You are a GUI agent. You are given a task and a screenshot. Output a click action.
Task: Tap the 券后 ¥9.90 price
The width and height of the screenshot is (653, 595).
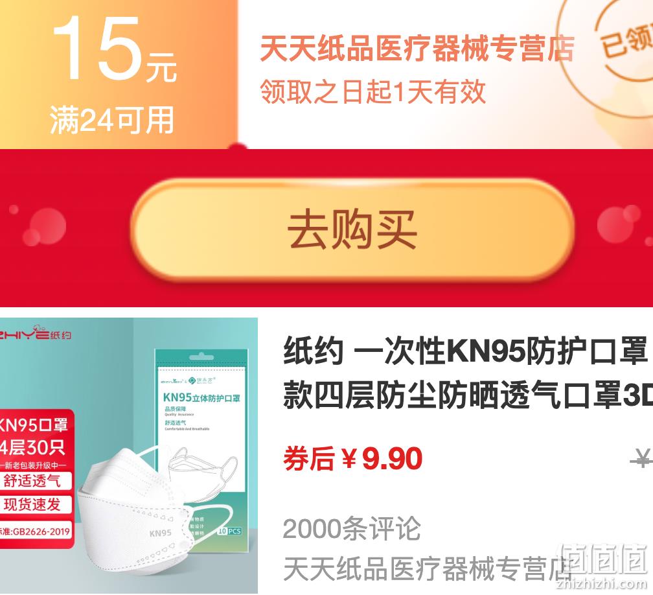(x=352, y=459)
